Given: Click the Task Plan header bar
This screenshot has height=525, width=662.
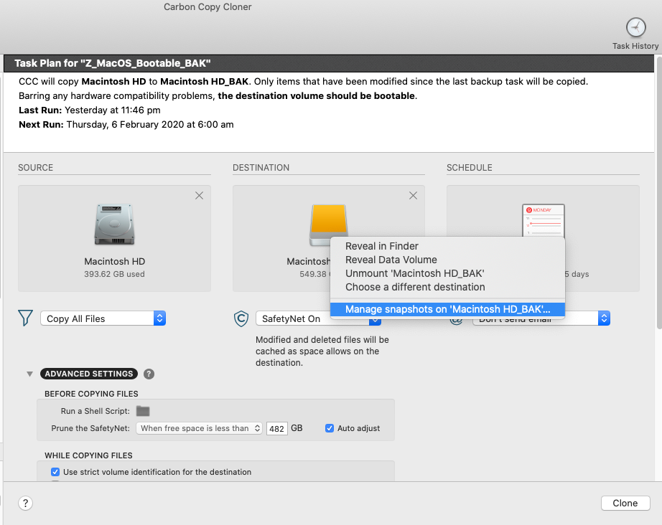Looking at the screenshot, I should [x=329, y=63].
